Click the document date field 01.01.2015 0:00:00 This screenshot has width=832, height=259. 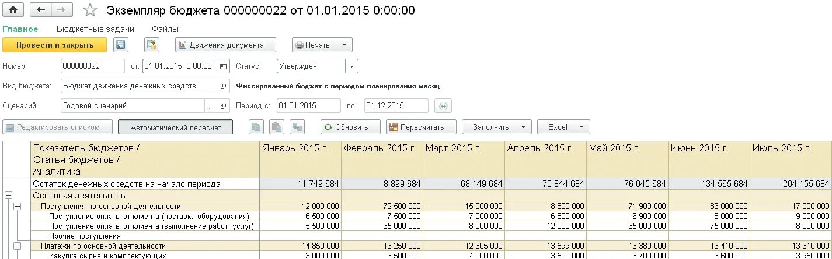coord(180,66)
